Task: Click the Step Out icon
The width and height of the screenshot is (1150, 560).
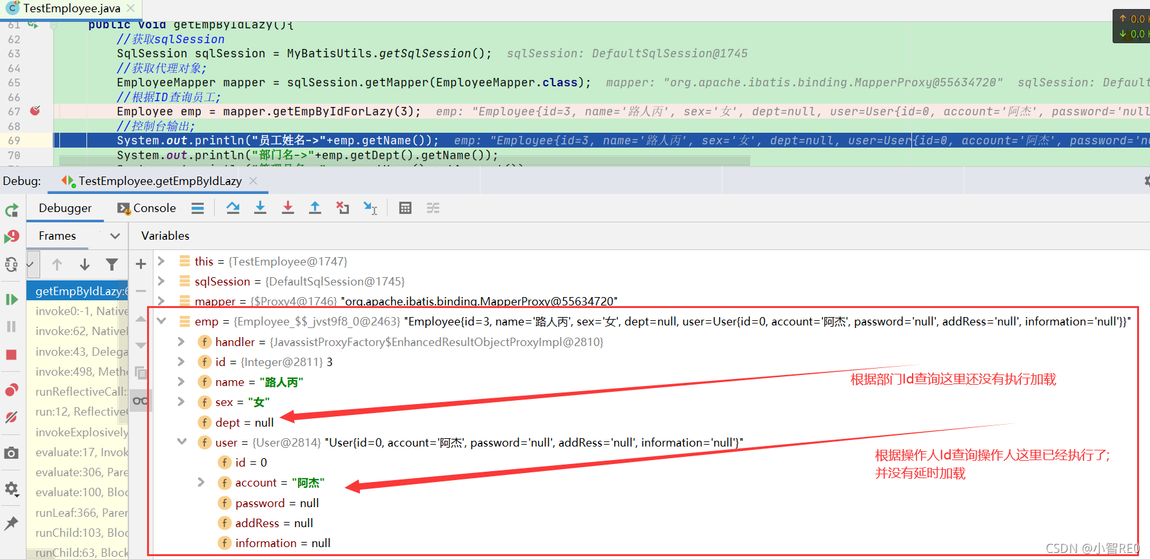Action: tap(315, 208)
